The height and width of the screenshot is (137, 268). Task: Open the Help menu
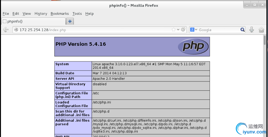[x=89, y=13]
